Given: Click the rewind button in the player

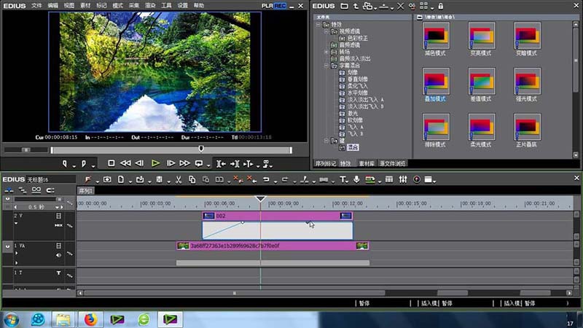Looking at the screenshot, I should point(126,163).
